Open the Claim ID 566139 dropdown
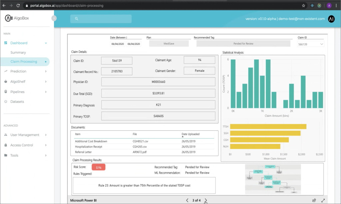 (x=311, y=44)
